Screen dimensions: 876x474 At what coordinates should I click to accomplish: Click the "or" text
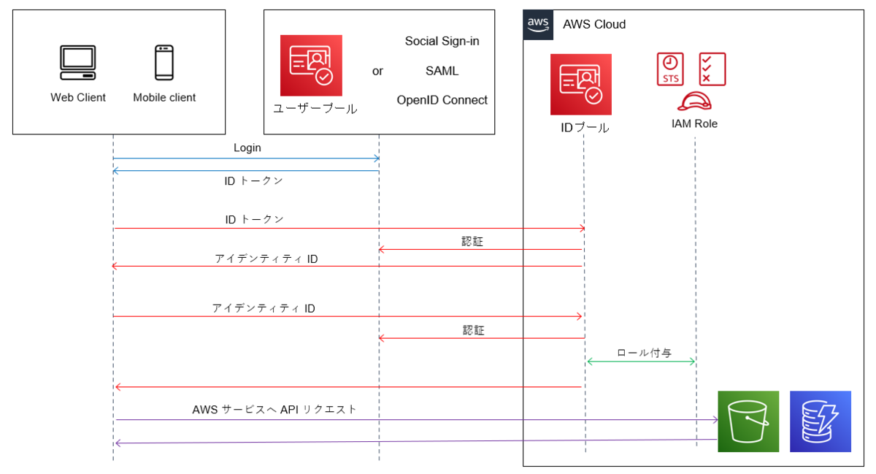pos(377,71)
